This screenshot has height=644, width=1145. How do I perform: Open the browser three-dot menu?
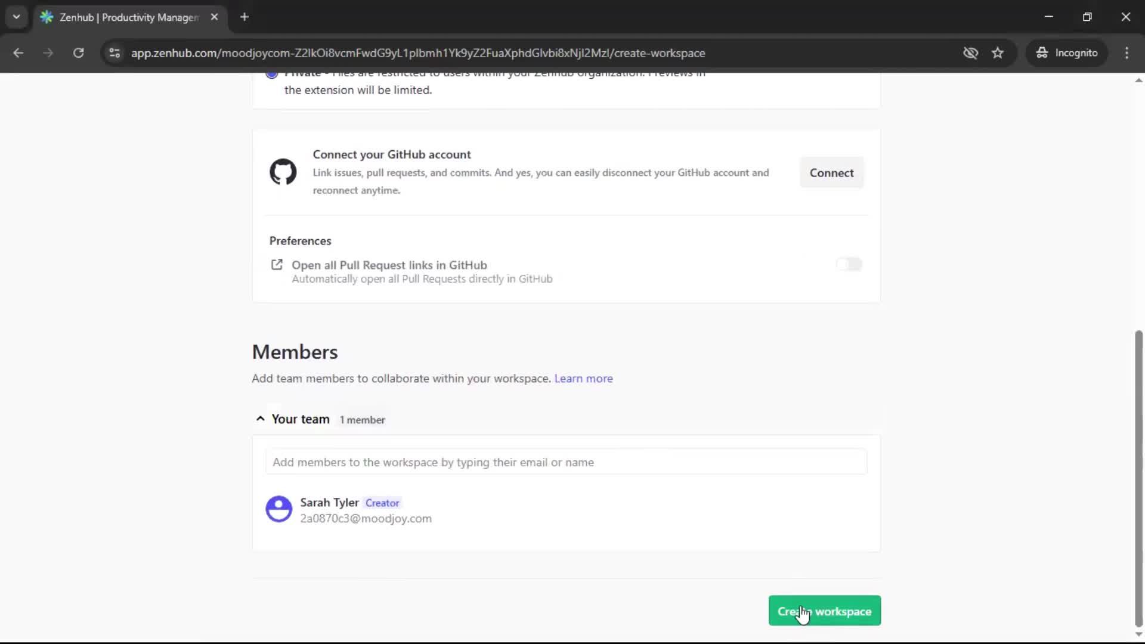1127,53
